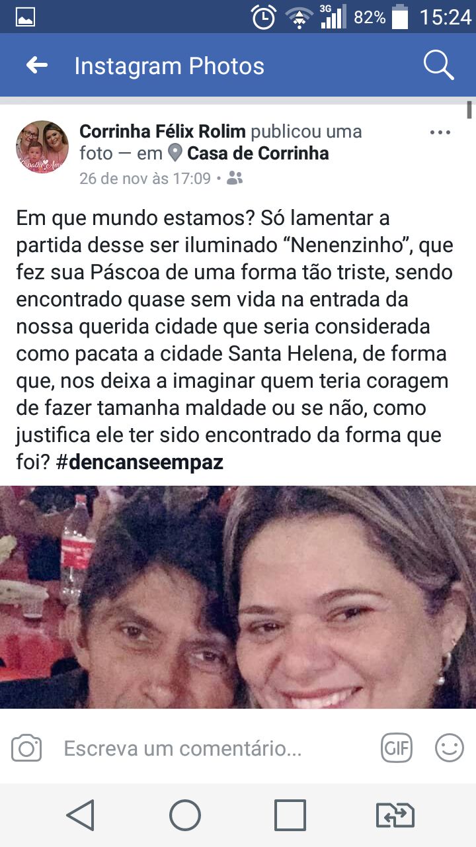Open the emoji smiley picker

tap(450, 748)
